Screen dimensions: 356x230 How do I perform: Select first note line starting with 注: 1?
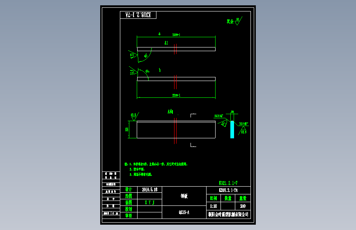pos(156,164)
